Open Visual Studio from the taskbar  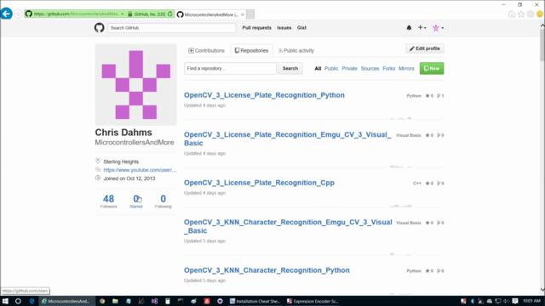(154, 301)
